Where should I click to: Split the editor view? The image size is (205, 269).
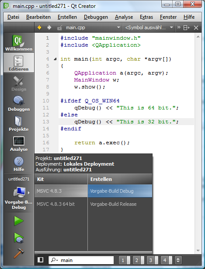(x=187, y=27)
